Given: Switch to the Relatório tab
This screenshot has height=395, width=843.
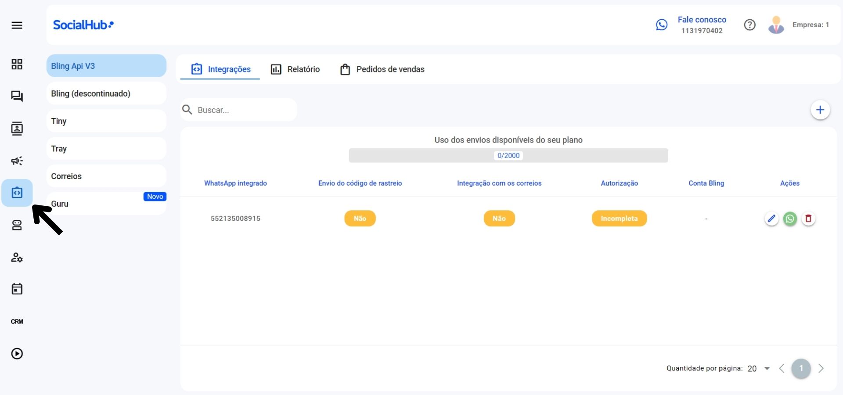Looking at the screenshot, I should 295,69.
